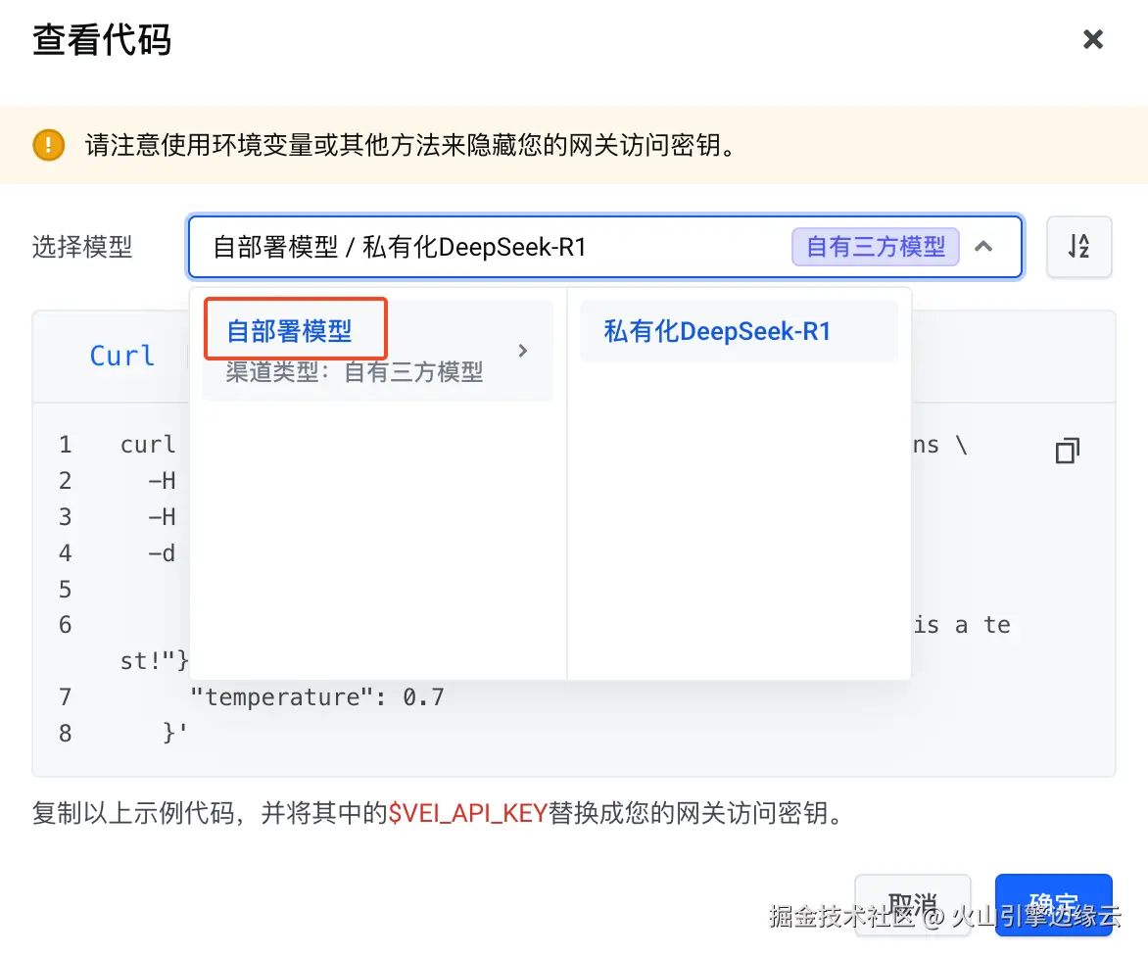The width and height of the screenshot is (1148, 956).
Task: Switch to the Curl tab
Action: [122, 356]
